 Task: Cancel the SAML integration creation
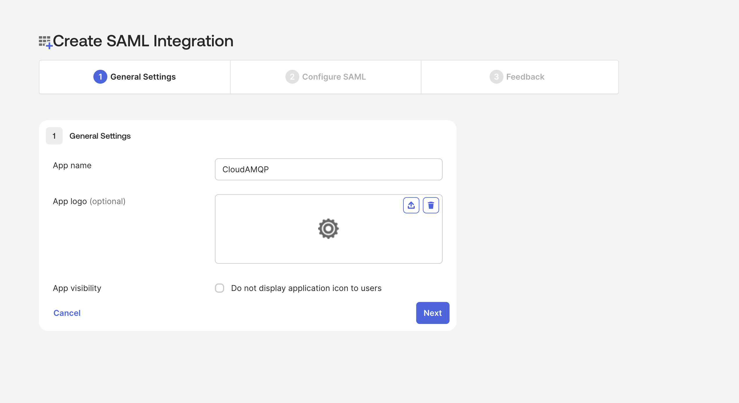click(67, 313)
